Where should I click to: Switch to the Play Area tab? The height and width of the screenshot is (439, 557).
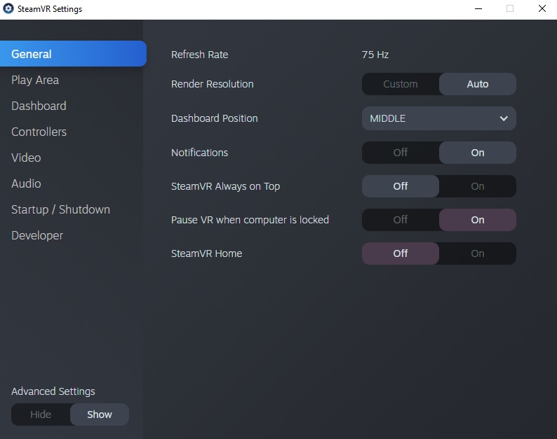[x=35, y=80]
